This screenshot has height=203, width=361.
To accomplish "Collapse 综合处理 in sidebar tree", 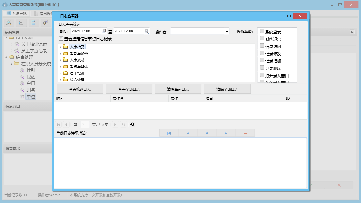I will (x=7, y=57).
